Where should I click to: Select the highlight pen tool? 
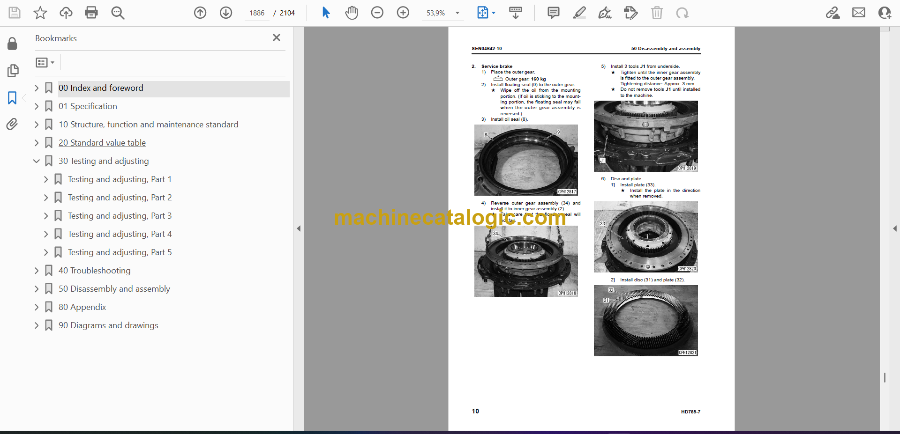(x=579, y=13)
